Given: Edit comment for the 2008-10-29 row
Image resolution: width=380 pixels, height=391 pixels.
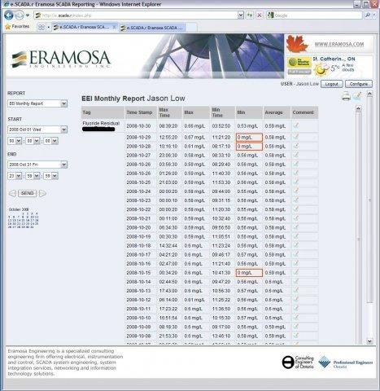Looking at the screenshot, I should [x=296, y=137].
